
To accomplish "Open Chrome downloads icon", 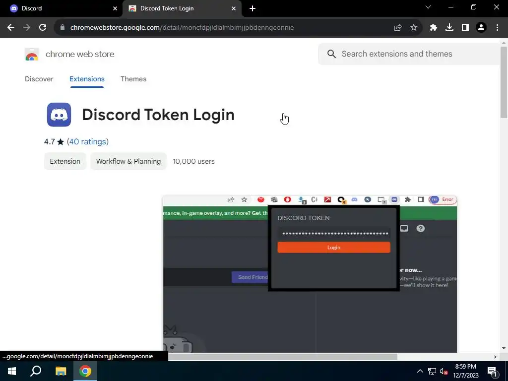I will click(x=449, y=28).
